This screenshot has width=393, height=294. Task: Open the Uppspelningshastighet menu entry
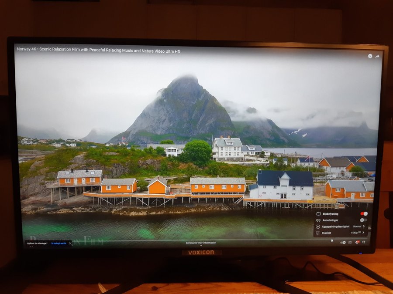[336, 226]
